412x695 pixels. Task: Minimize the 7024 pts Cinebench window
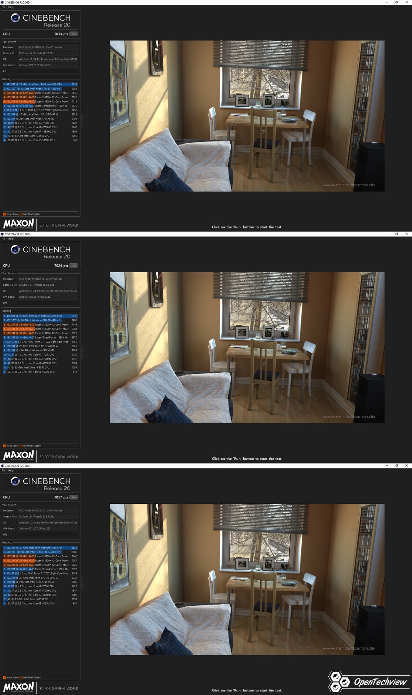point(387,234)
